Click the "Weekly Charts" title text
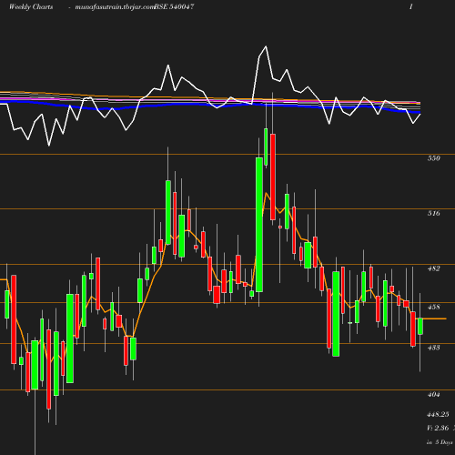This screenshot has height=455, width=455. pos(31,6)
